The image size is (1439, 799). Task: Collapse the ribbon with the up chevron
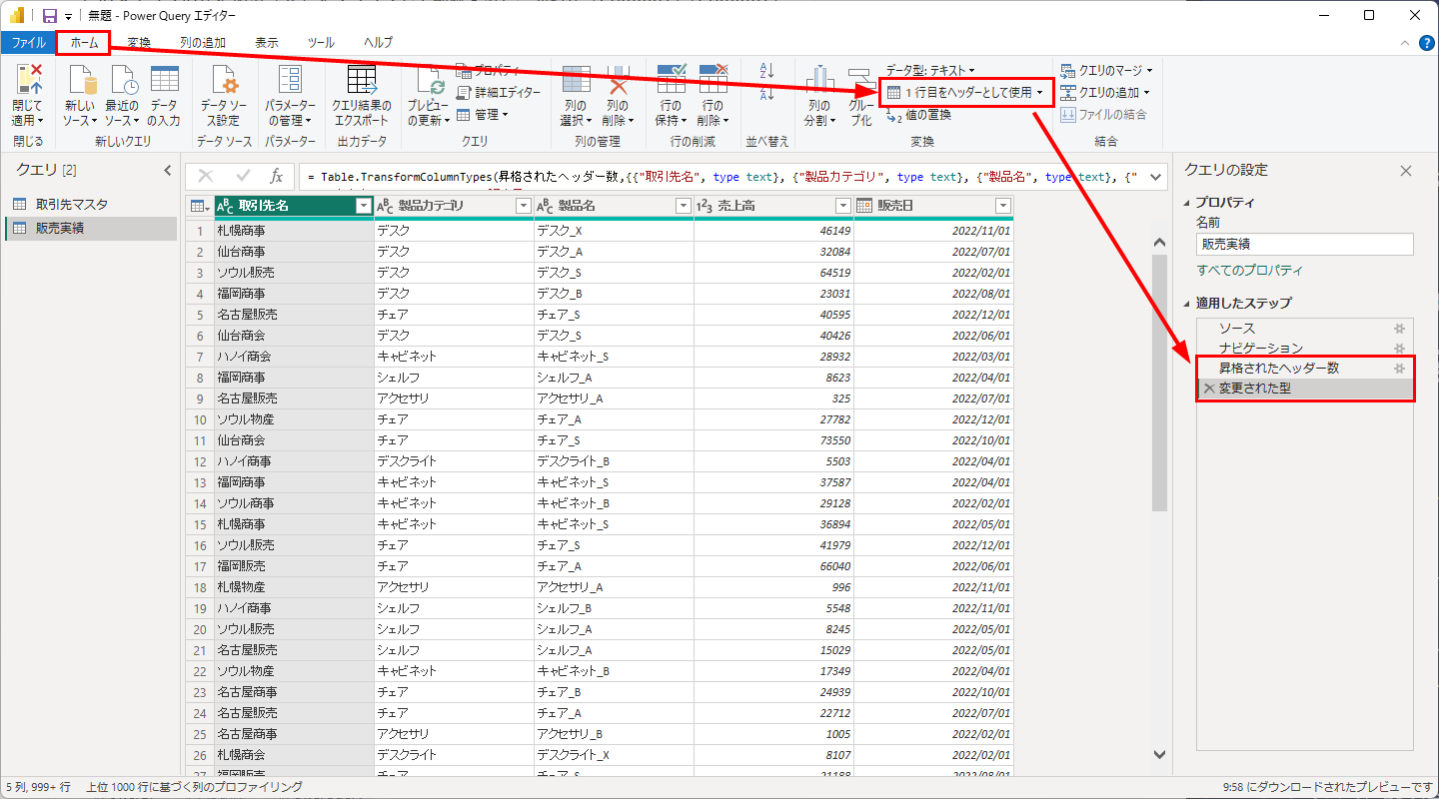point(1404,43)
